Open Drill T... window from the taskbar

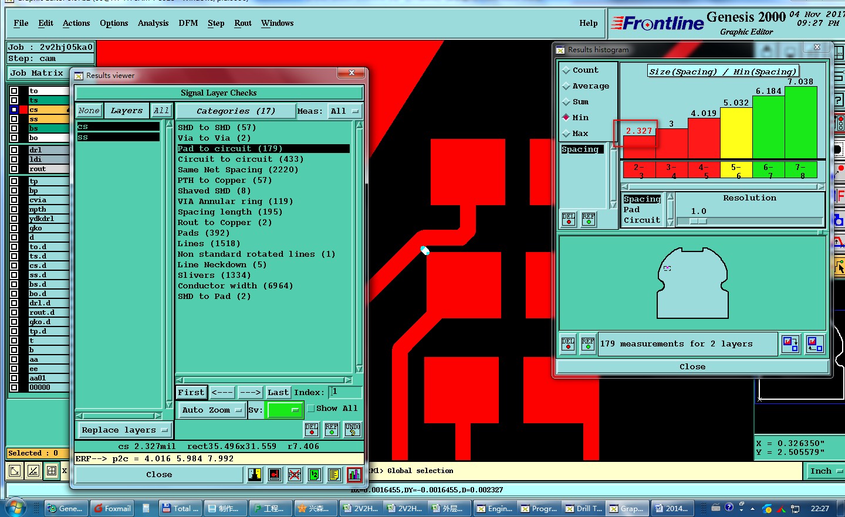584,508
